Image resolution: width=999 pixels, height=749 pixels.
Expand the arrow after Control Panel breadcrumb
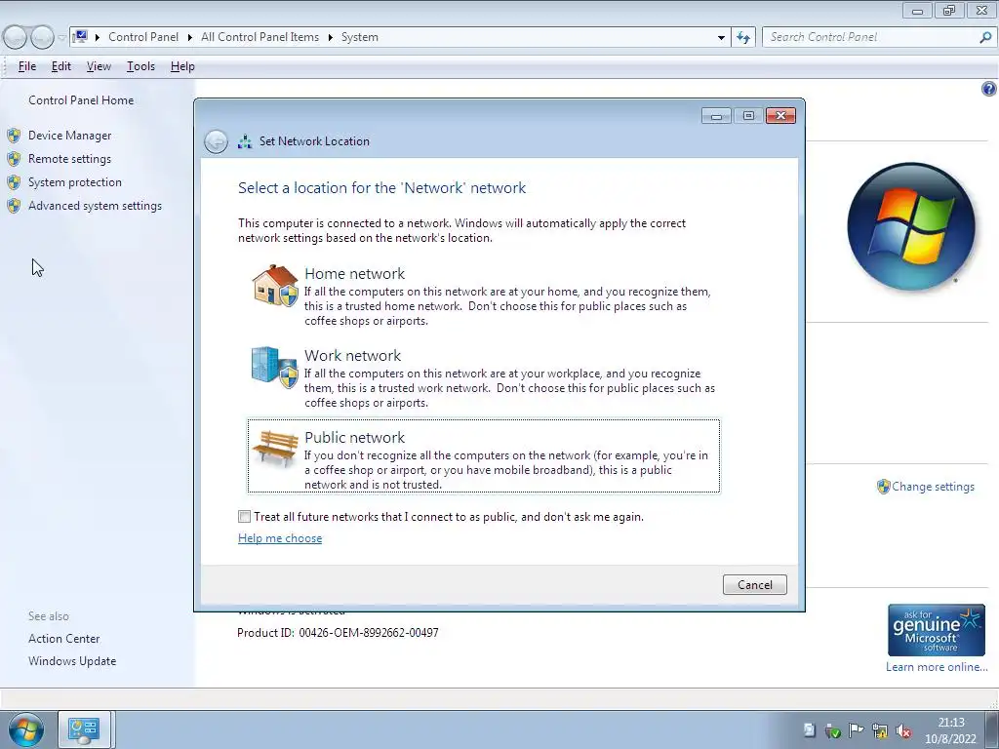point(190,38)
